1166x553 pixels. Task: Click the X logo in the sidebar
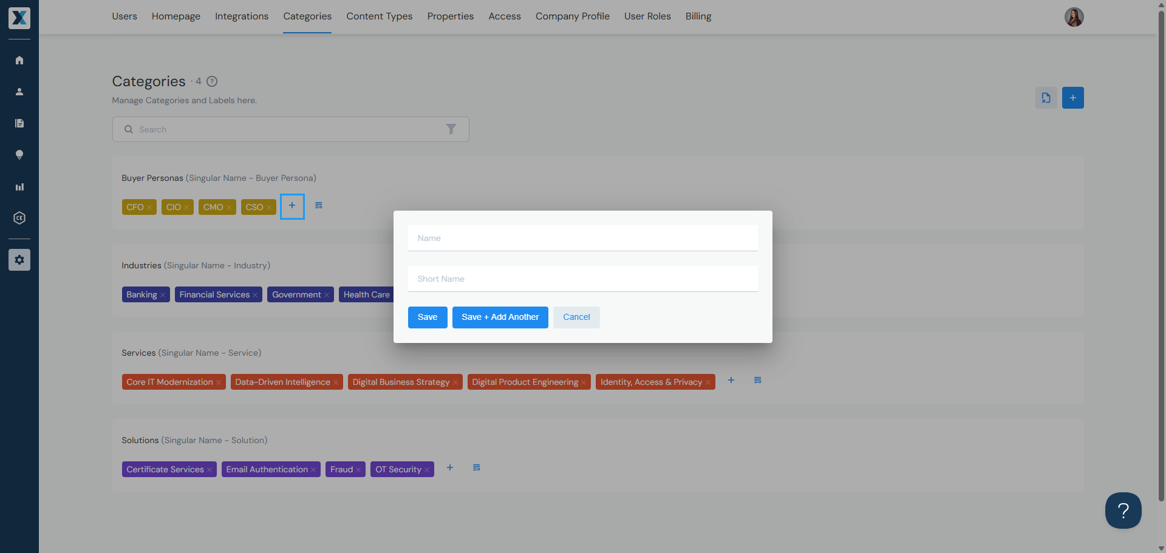point(19,18)
